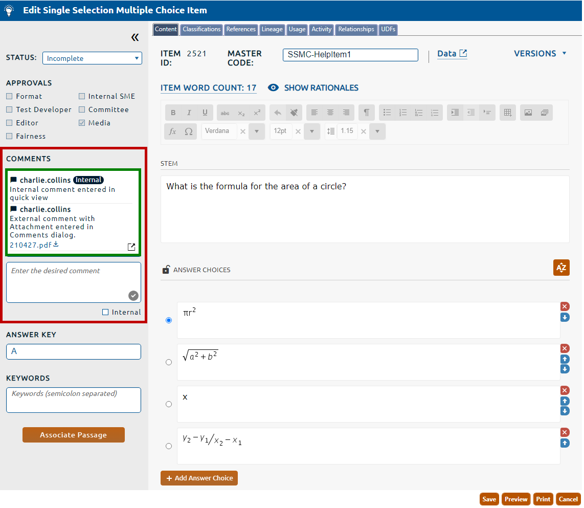Open the Verdana font family dropdown
584x508 pixels.
pos(257,131)
